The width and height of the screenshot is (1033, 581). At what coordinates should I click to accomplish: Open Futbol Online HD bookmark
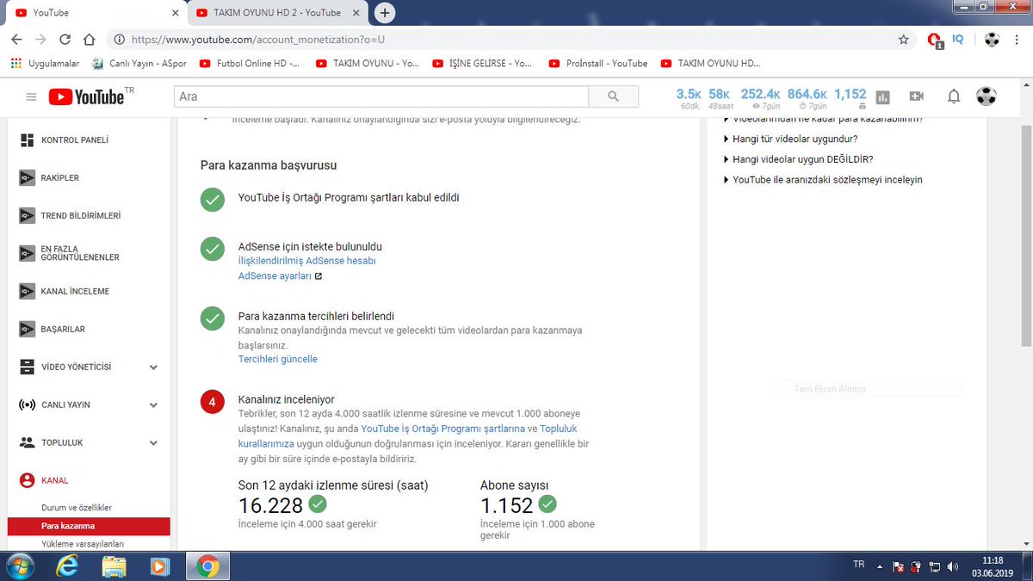click(250, 63)
